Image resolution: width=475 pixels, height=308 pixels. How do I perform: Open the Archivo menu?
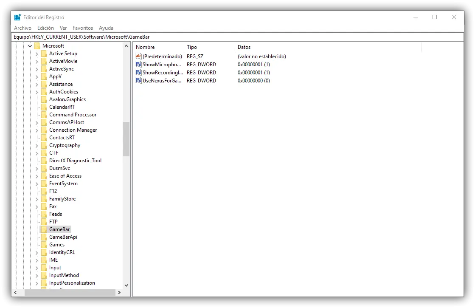click(x=23, y=28)
